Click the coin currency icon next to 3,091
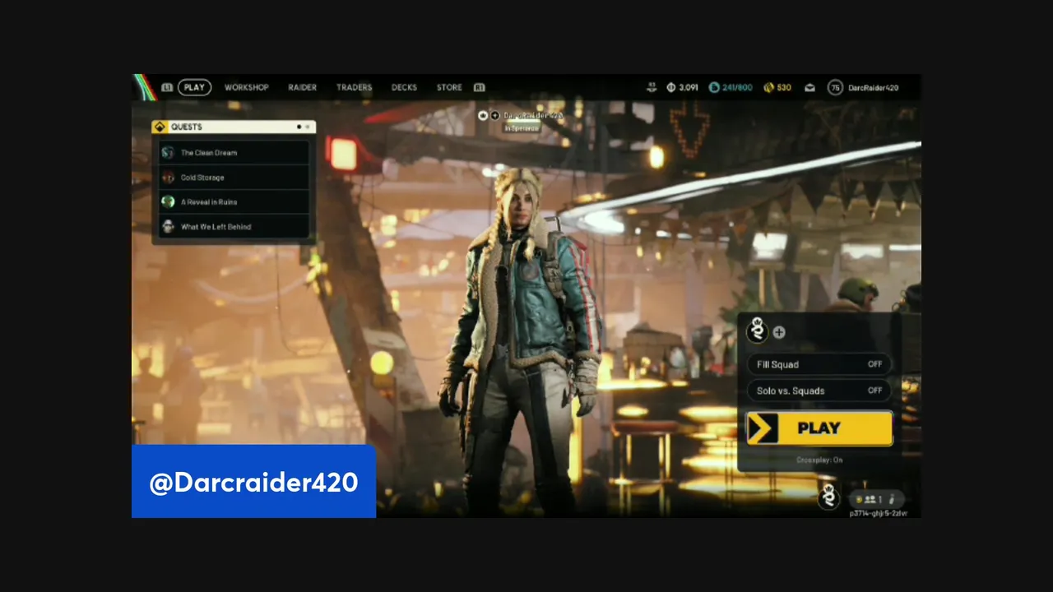The height and width of the screenshot is (592, 1053). tap(670, 87)
